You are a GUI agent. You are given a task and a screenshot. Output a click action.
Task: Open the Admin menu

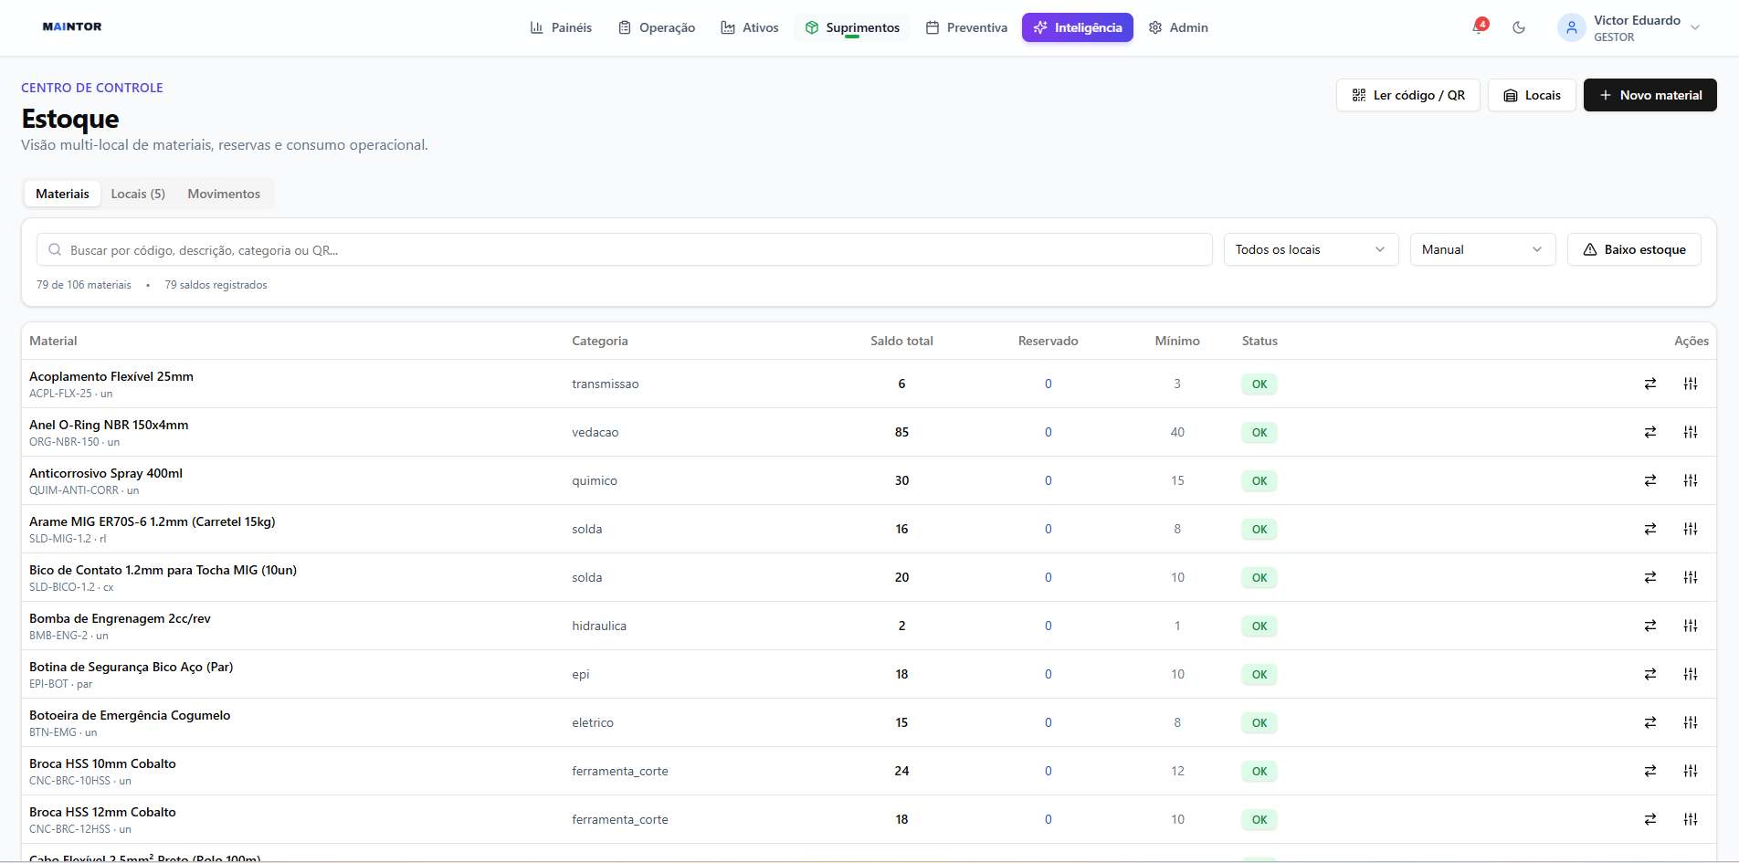1178,27
